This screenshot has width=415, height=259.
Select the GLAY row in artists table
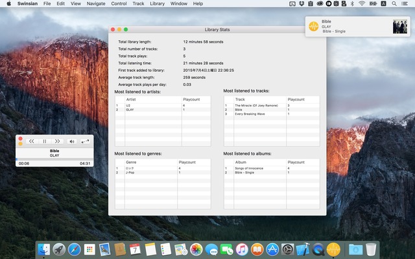[163, 109]
